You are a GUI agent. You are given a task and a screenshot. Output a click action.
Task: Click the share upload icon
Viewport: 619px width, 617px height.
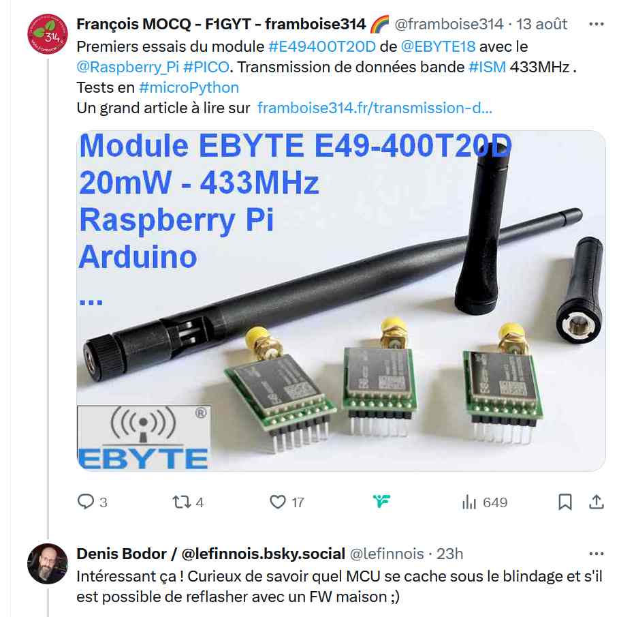pyautogui.click(x=596, y=502)
